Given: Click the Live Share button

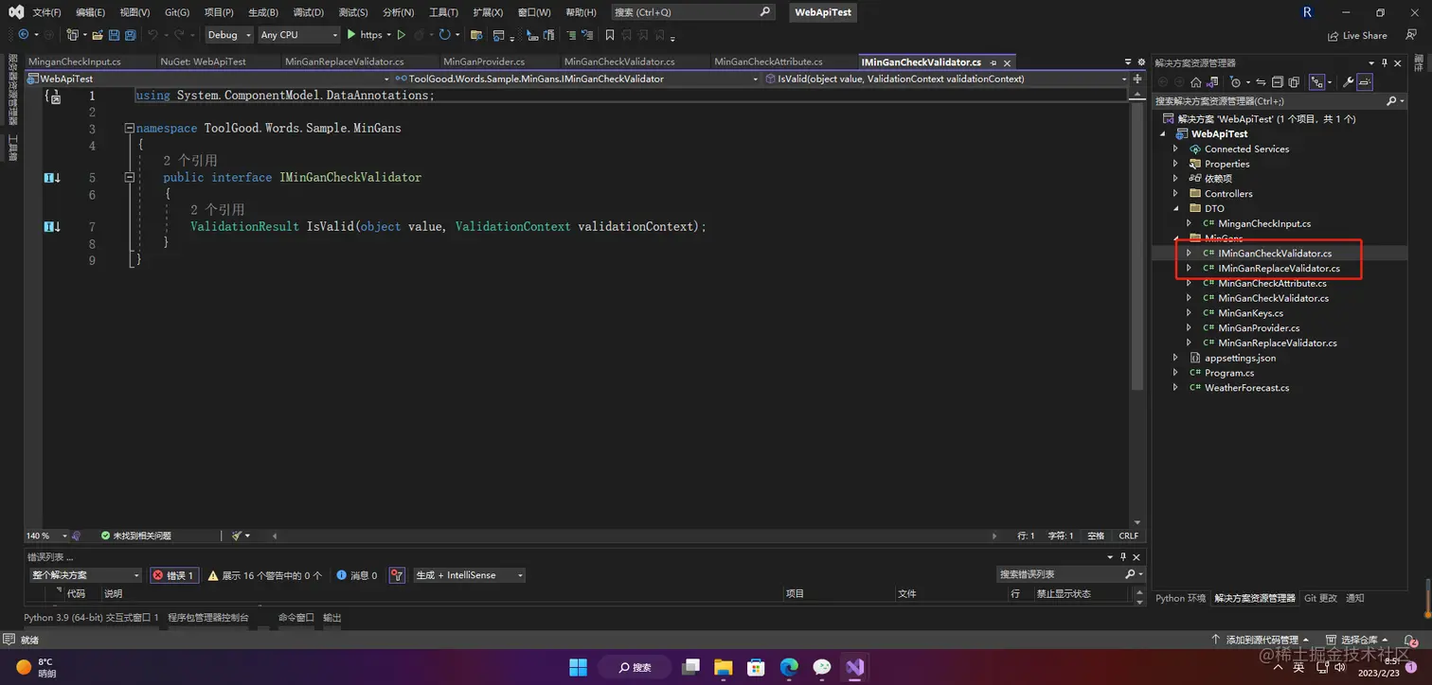Looking at the screenshot, I should click(1357, 35).
